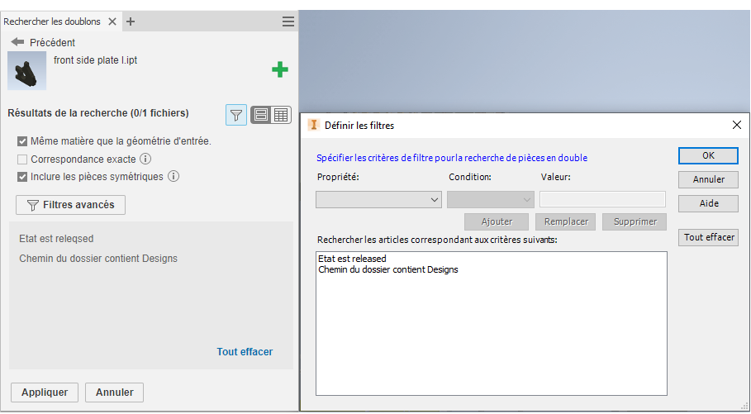Open the panel hamburger menu
Viewport: 751px width, 414px height.
288,21
